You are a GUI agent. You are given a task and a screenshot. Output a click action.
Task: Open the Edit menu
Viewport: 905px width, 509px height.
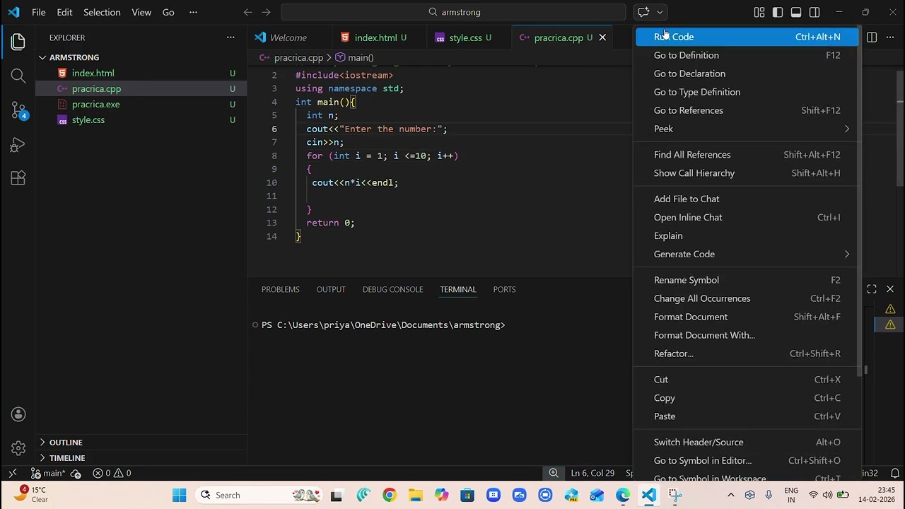[64, 12]
